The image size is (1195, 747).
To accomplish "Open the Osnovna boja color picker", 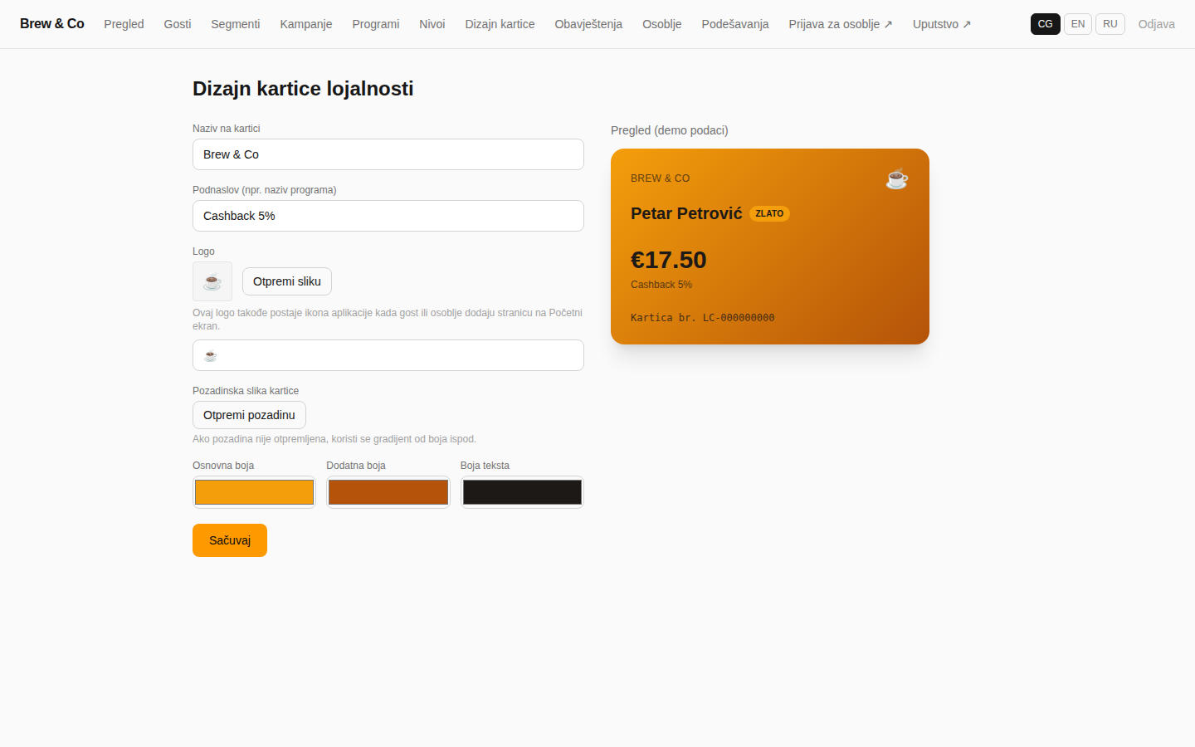I will click(x=254, y=492).
